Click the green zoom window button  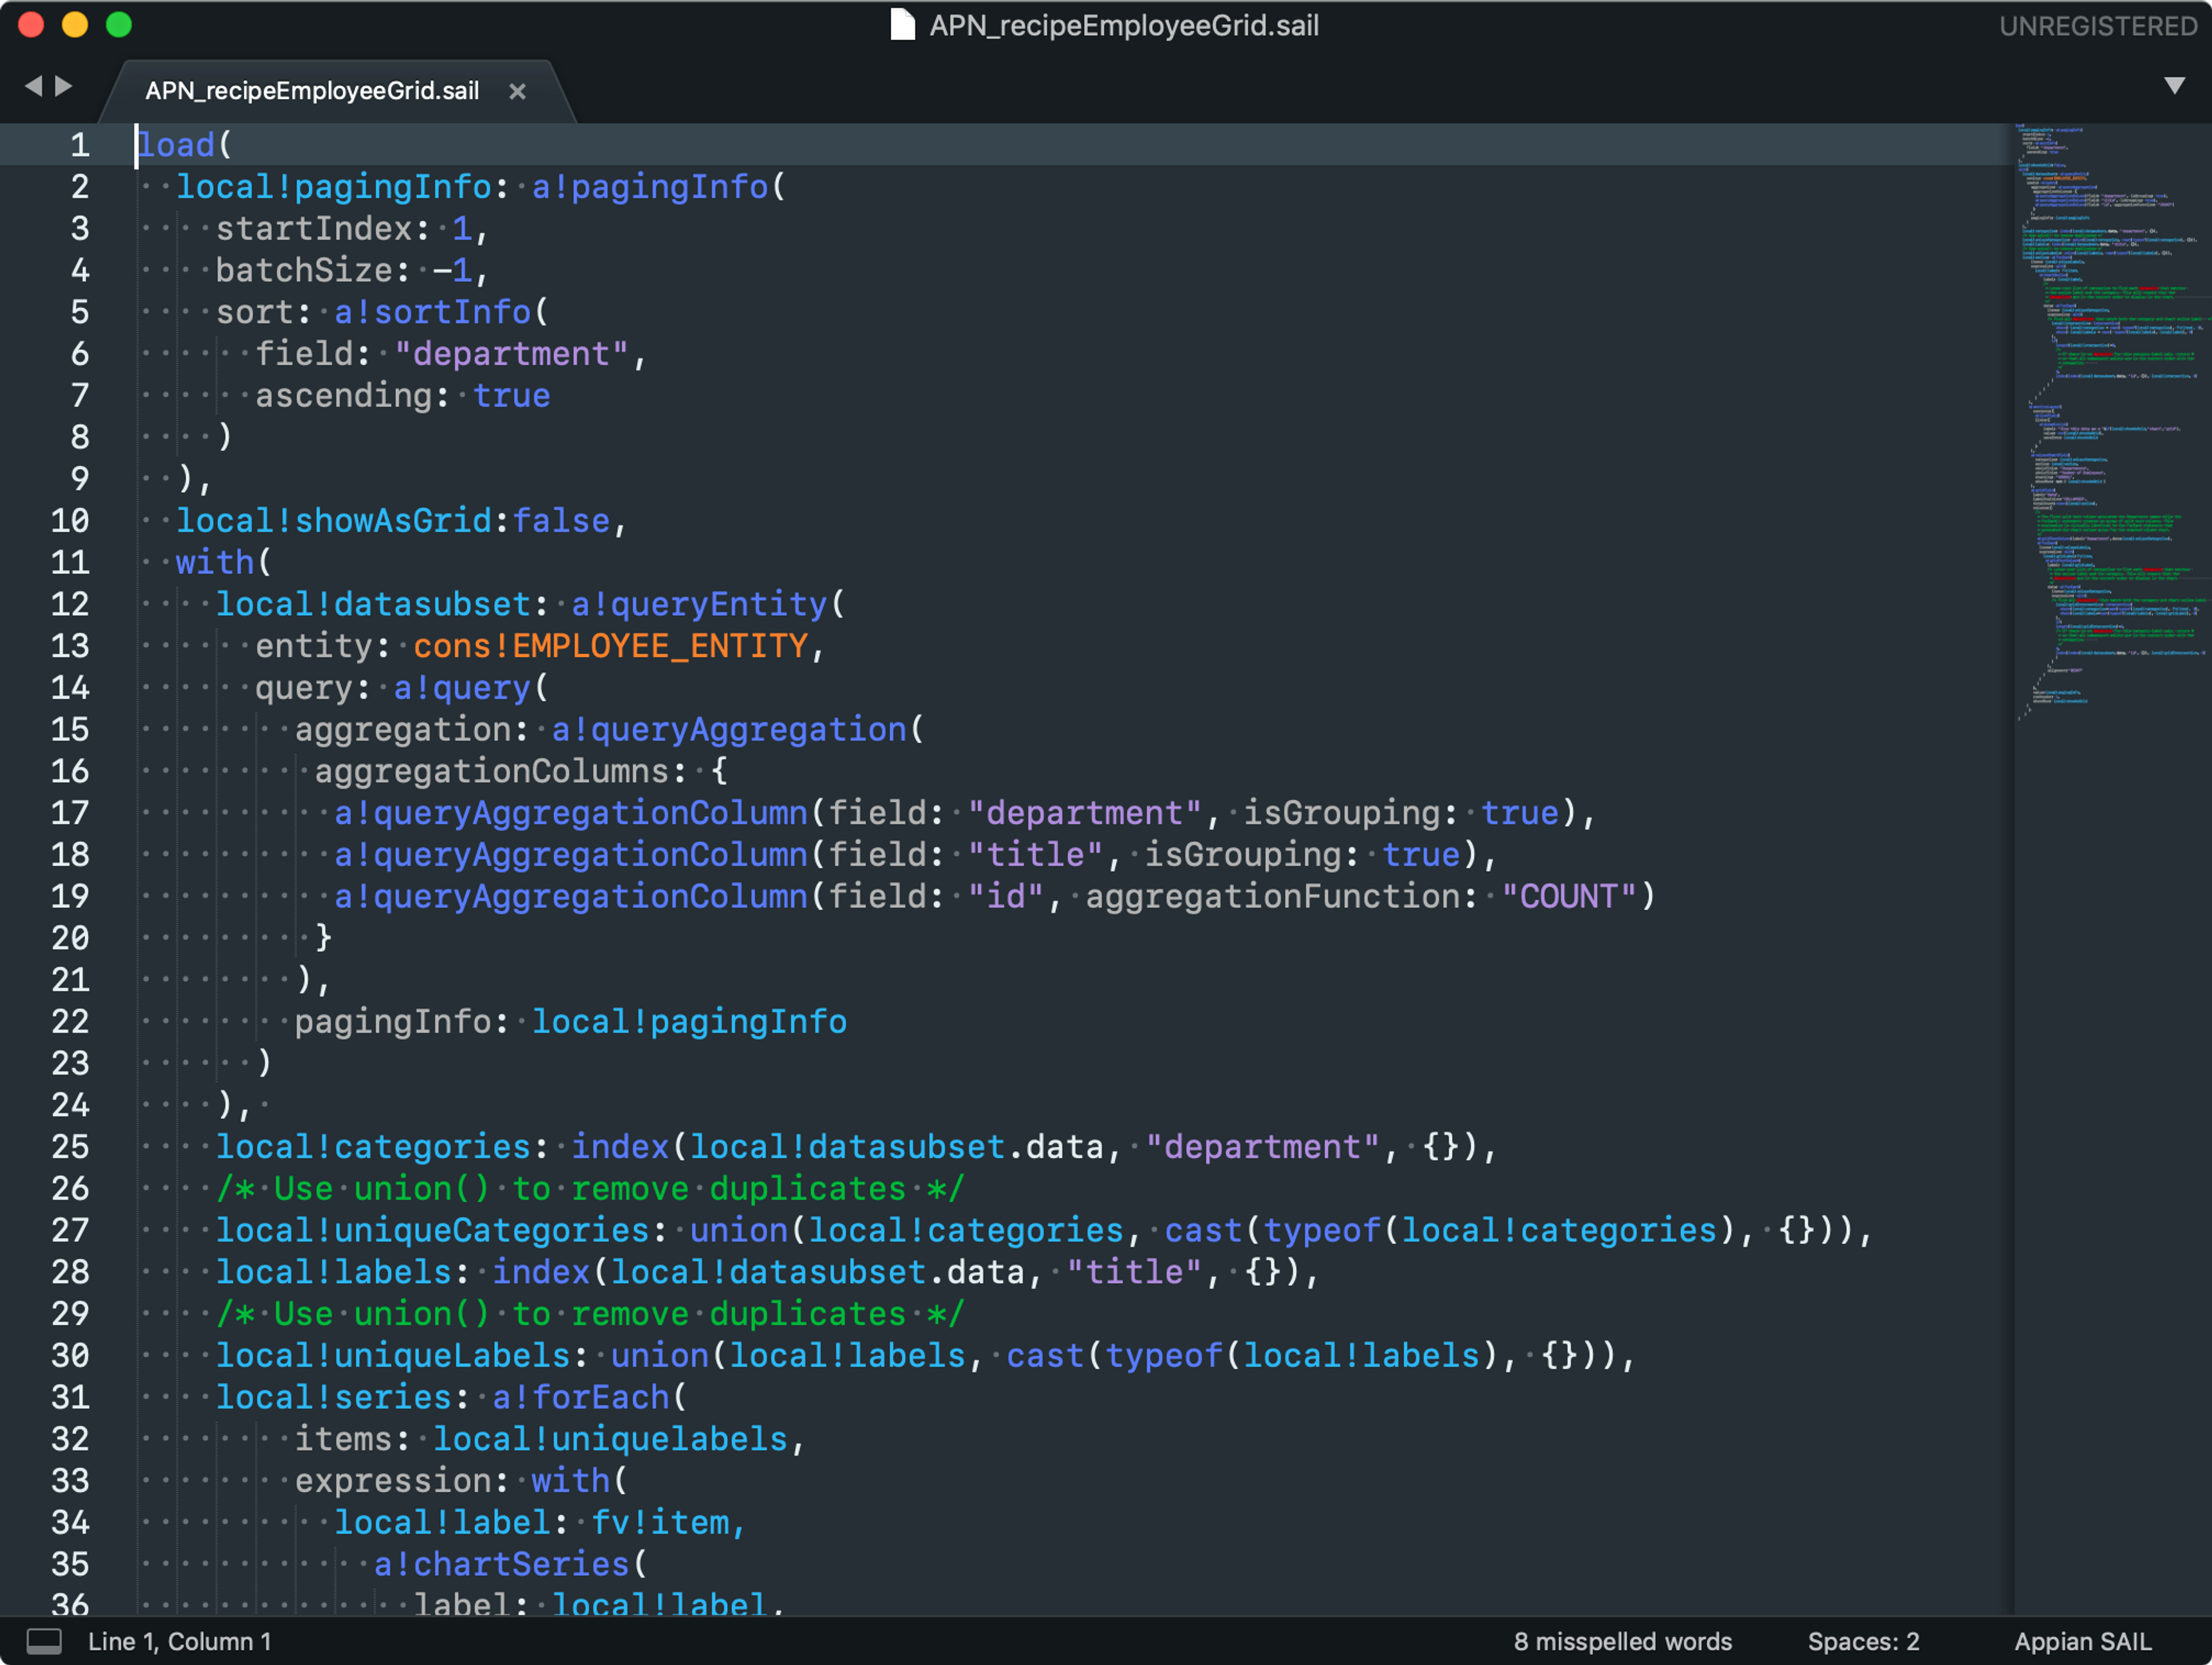click(119, 25)
